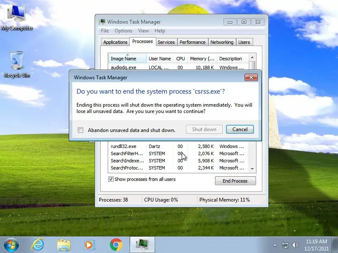
Task: Click the Task Manager resize grip
Action: (x=263, y=202)
